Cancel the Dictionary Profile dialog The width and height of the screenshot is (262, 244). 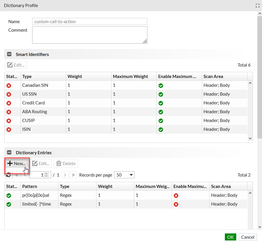(x=248, y=237)
